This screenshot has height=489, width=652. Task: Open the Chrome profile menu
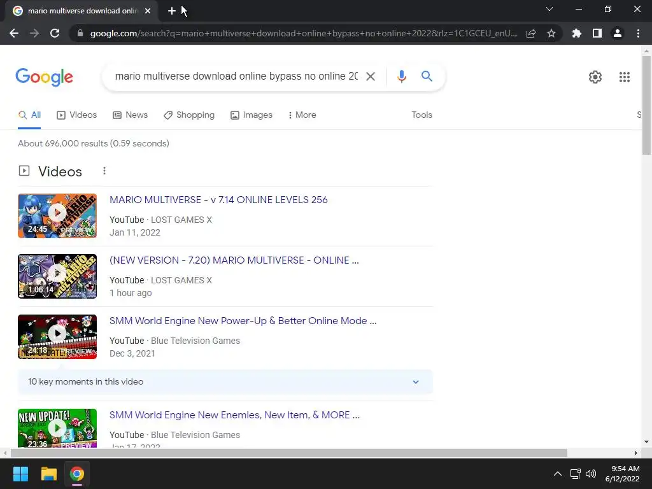[x=618, y=33]
